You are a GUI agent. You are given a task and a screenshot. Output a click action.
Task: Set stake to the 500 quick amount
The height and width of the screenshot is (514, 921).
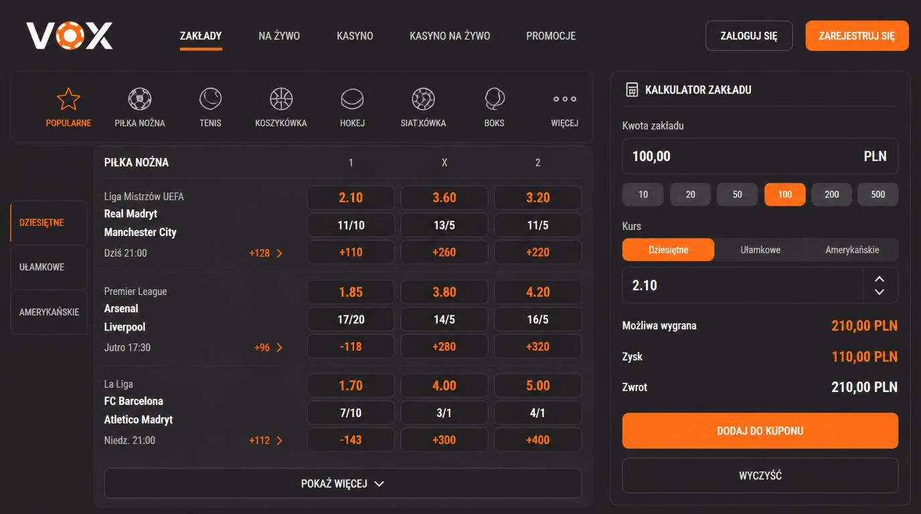(878, 194)
